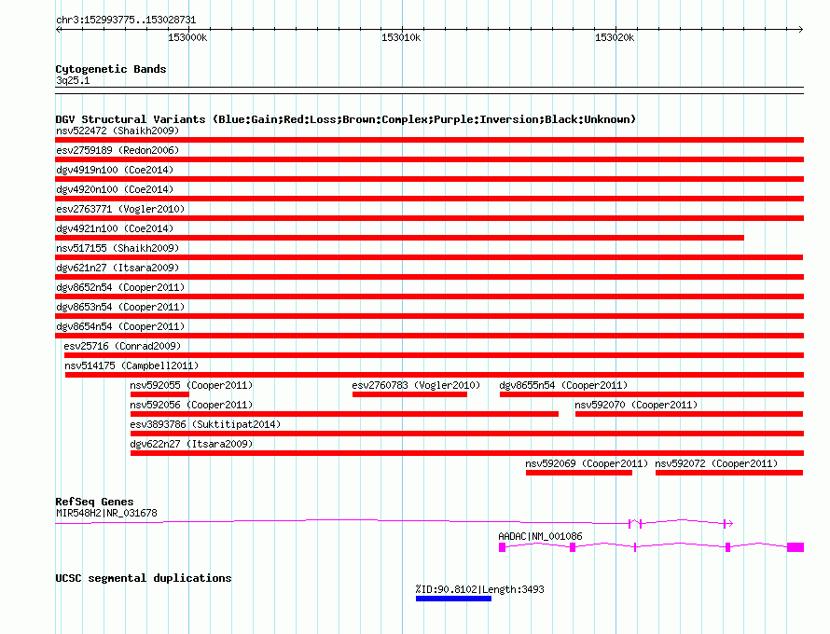Click the esv2763771 (Vogler2010) label

pyautogui.click(x=120, y=209)
